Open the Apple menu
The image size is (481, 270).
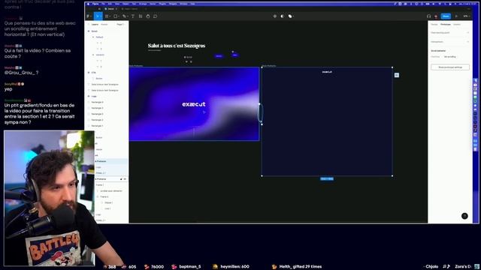pos(89,4)
